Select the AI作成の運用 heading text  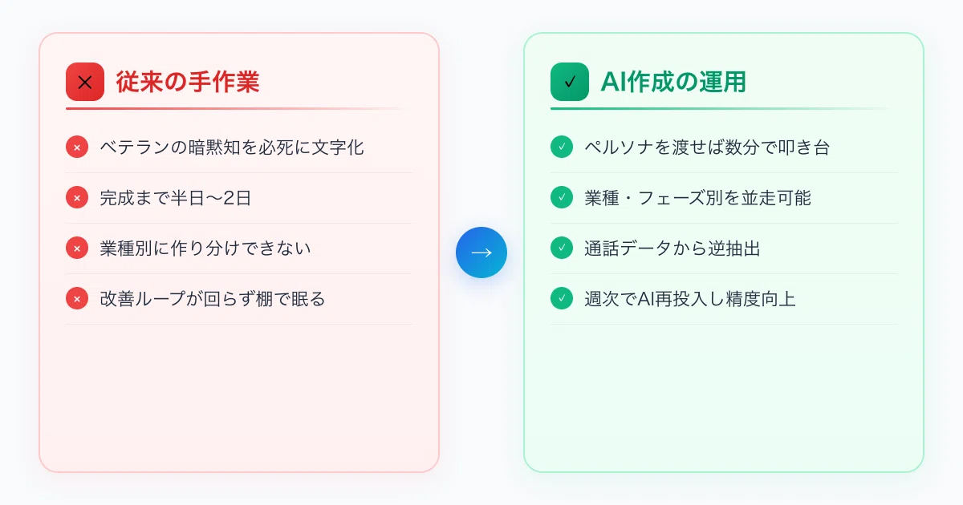pyautogui.click(x=673, y=82)
